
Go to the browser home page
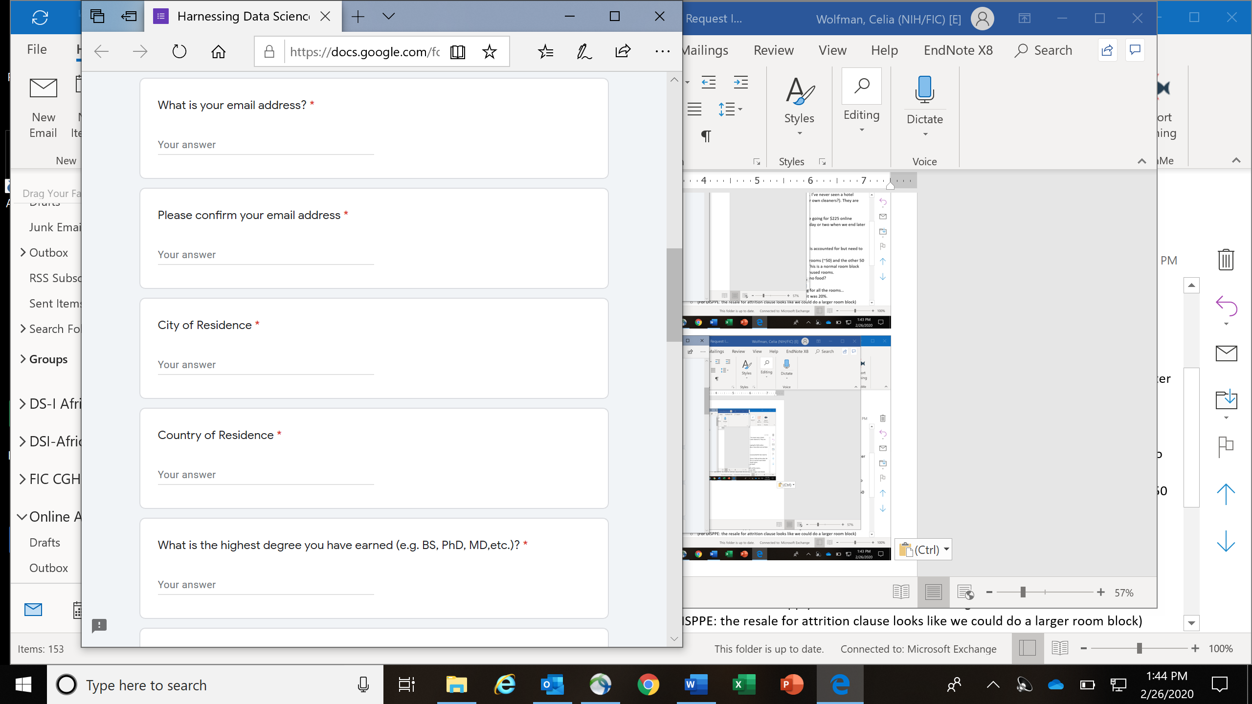tap(218, 51)
